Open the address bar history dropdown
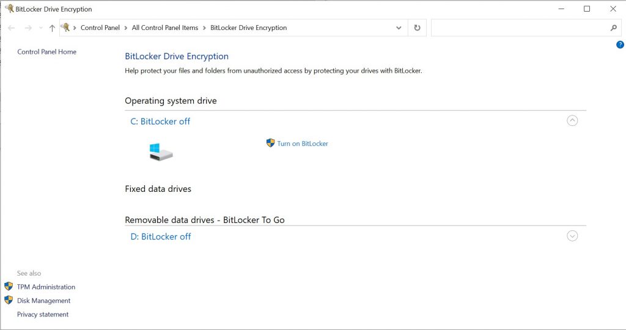The width and height of the screenshot is (626, 330). (399, 28)
